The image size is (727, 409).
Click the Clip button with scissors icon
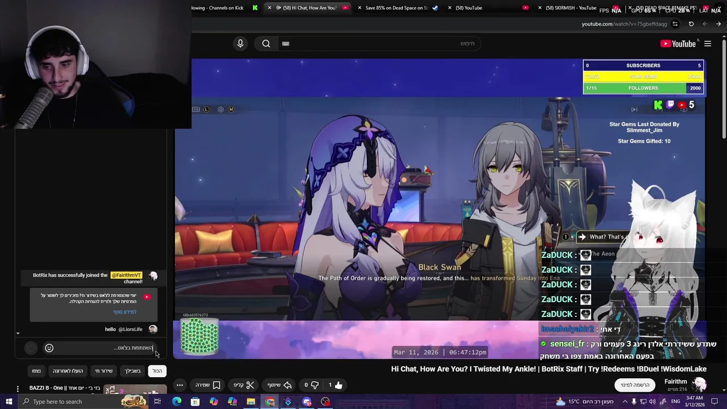coord(244,385)
